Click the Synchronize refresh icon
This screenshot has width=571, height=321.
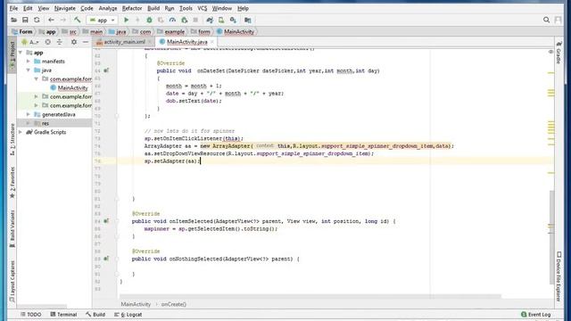pyautogui.click(x=37, y=20)
